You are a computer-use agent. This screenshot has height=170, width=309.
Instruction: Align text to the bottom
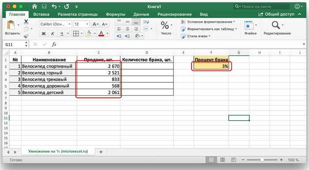(x=136, y=22)
